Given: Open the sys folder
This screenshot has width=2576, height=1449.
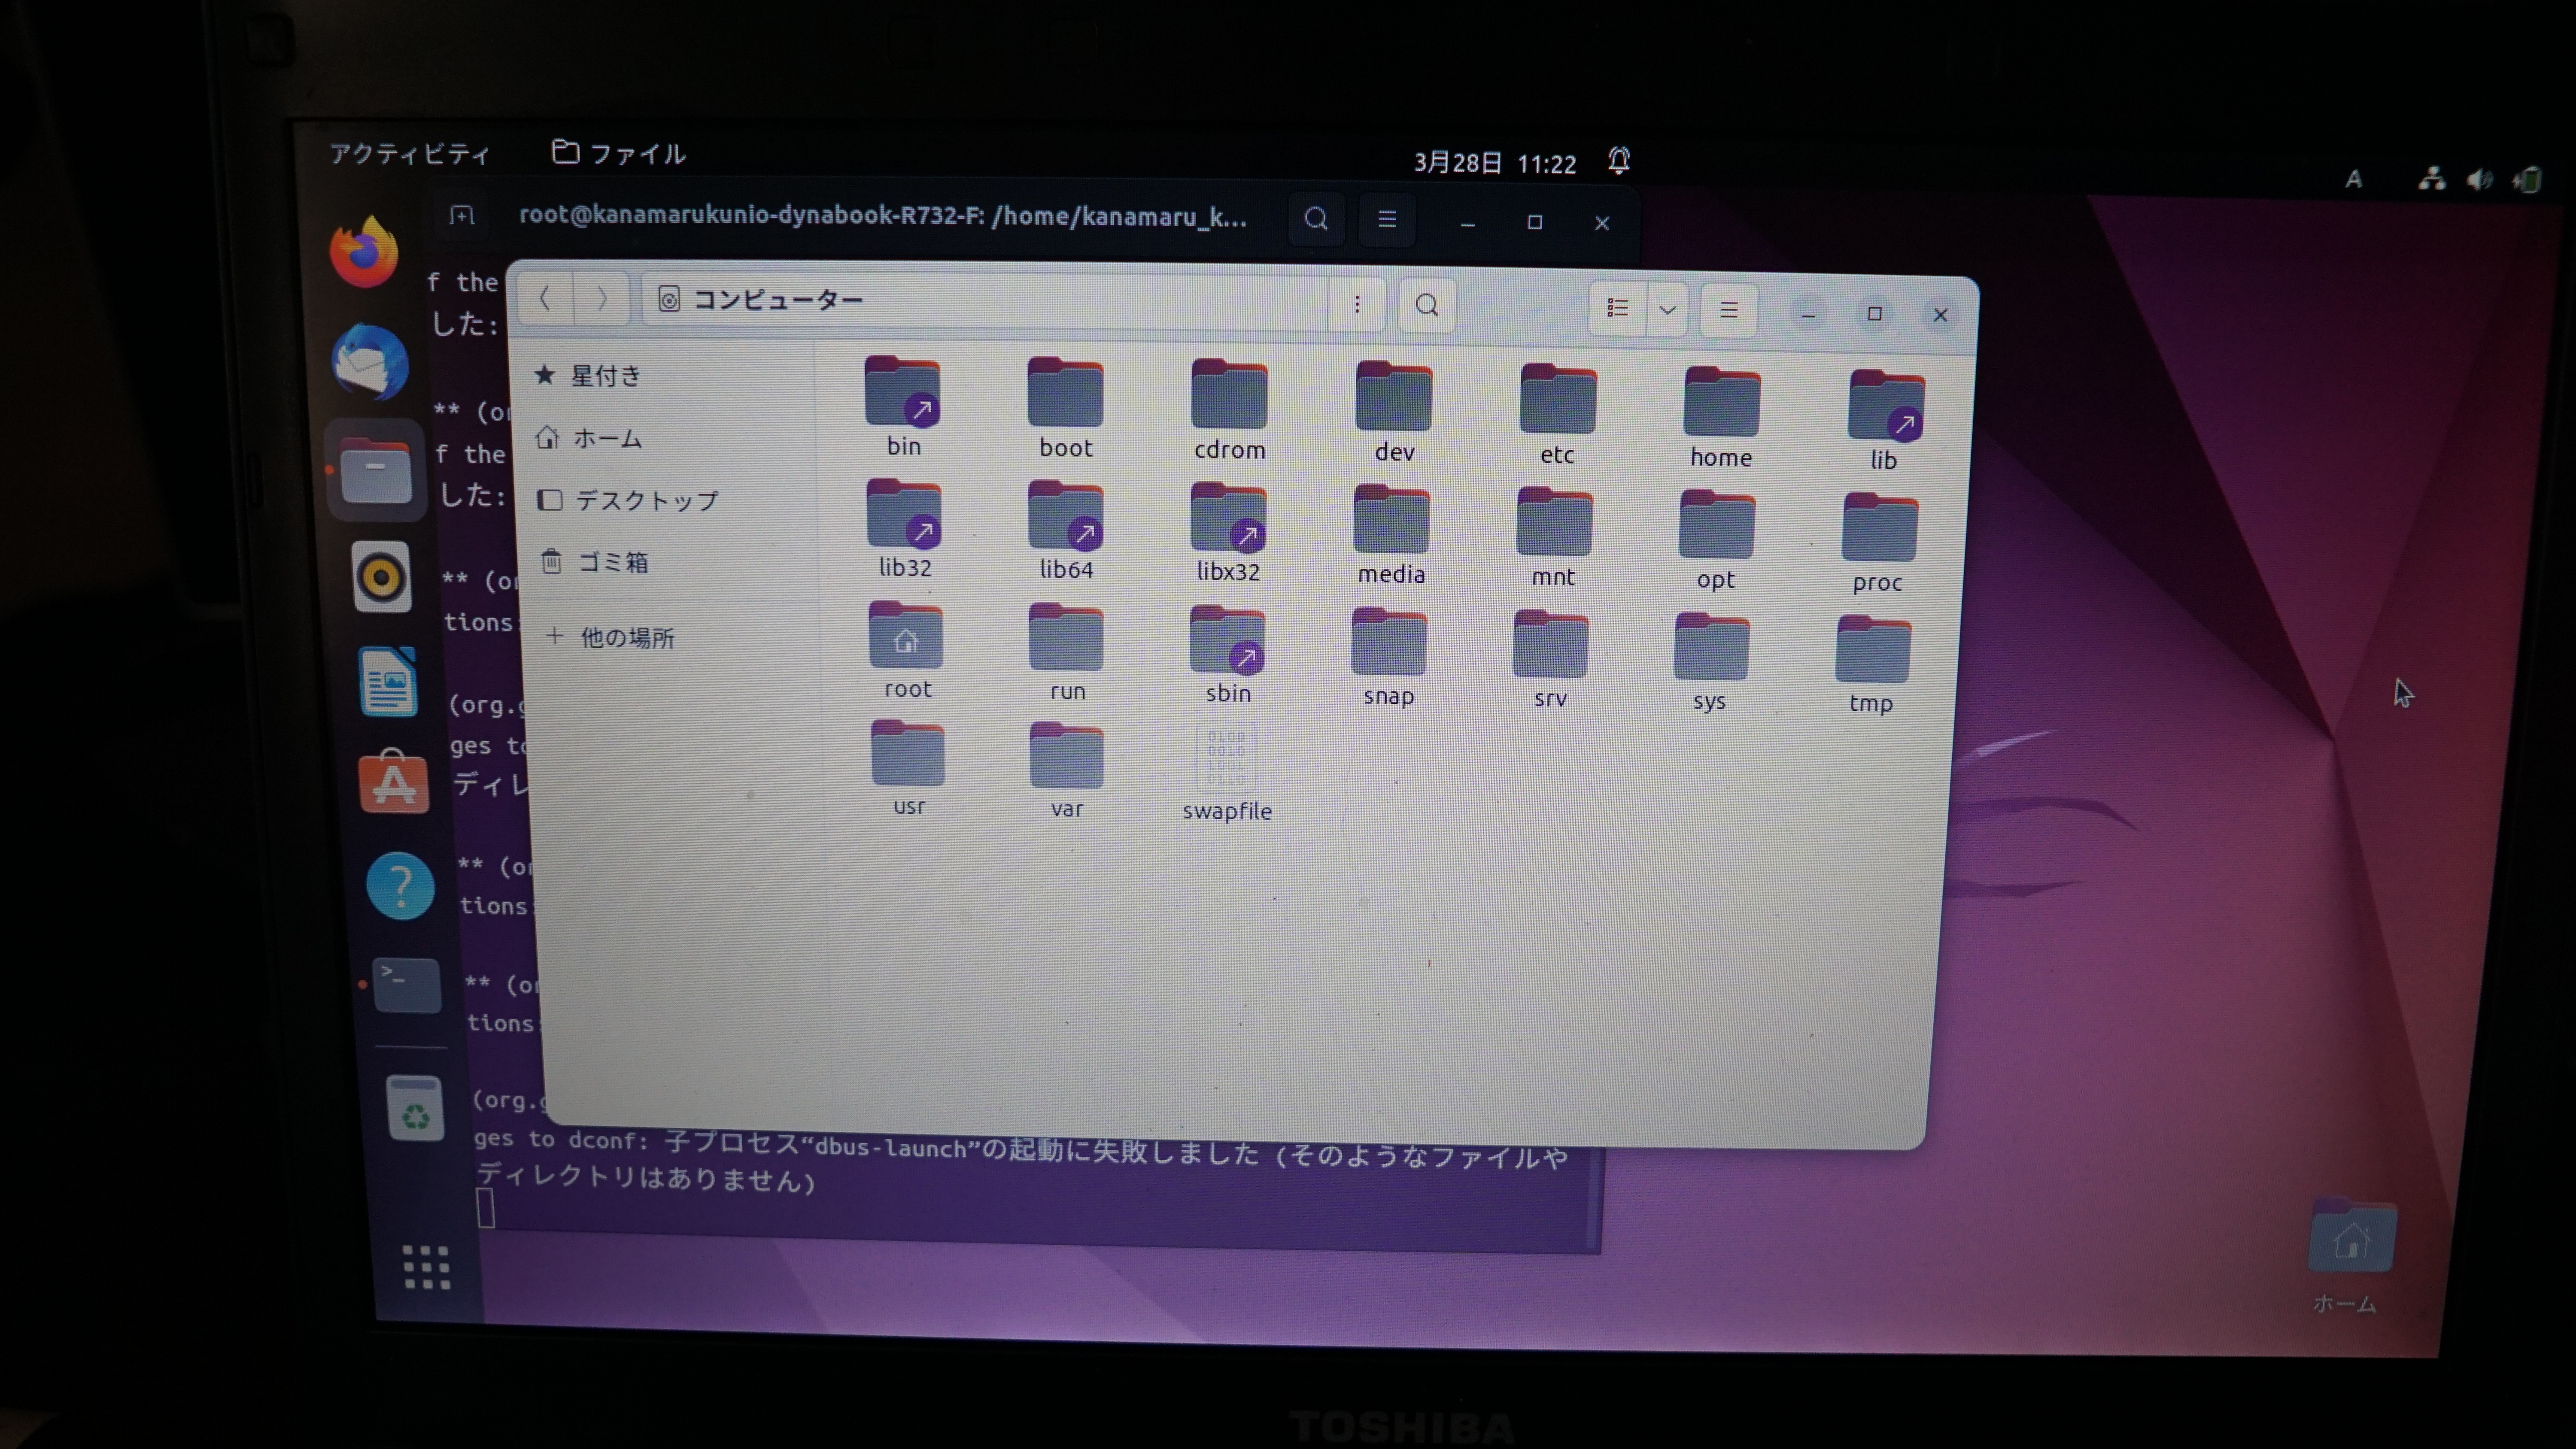Looking at the screenshot, I should [x=1710, y=663].
